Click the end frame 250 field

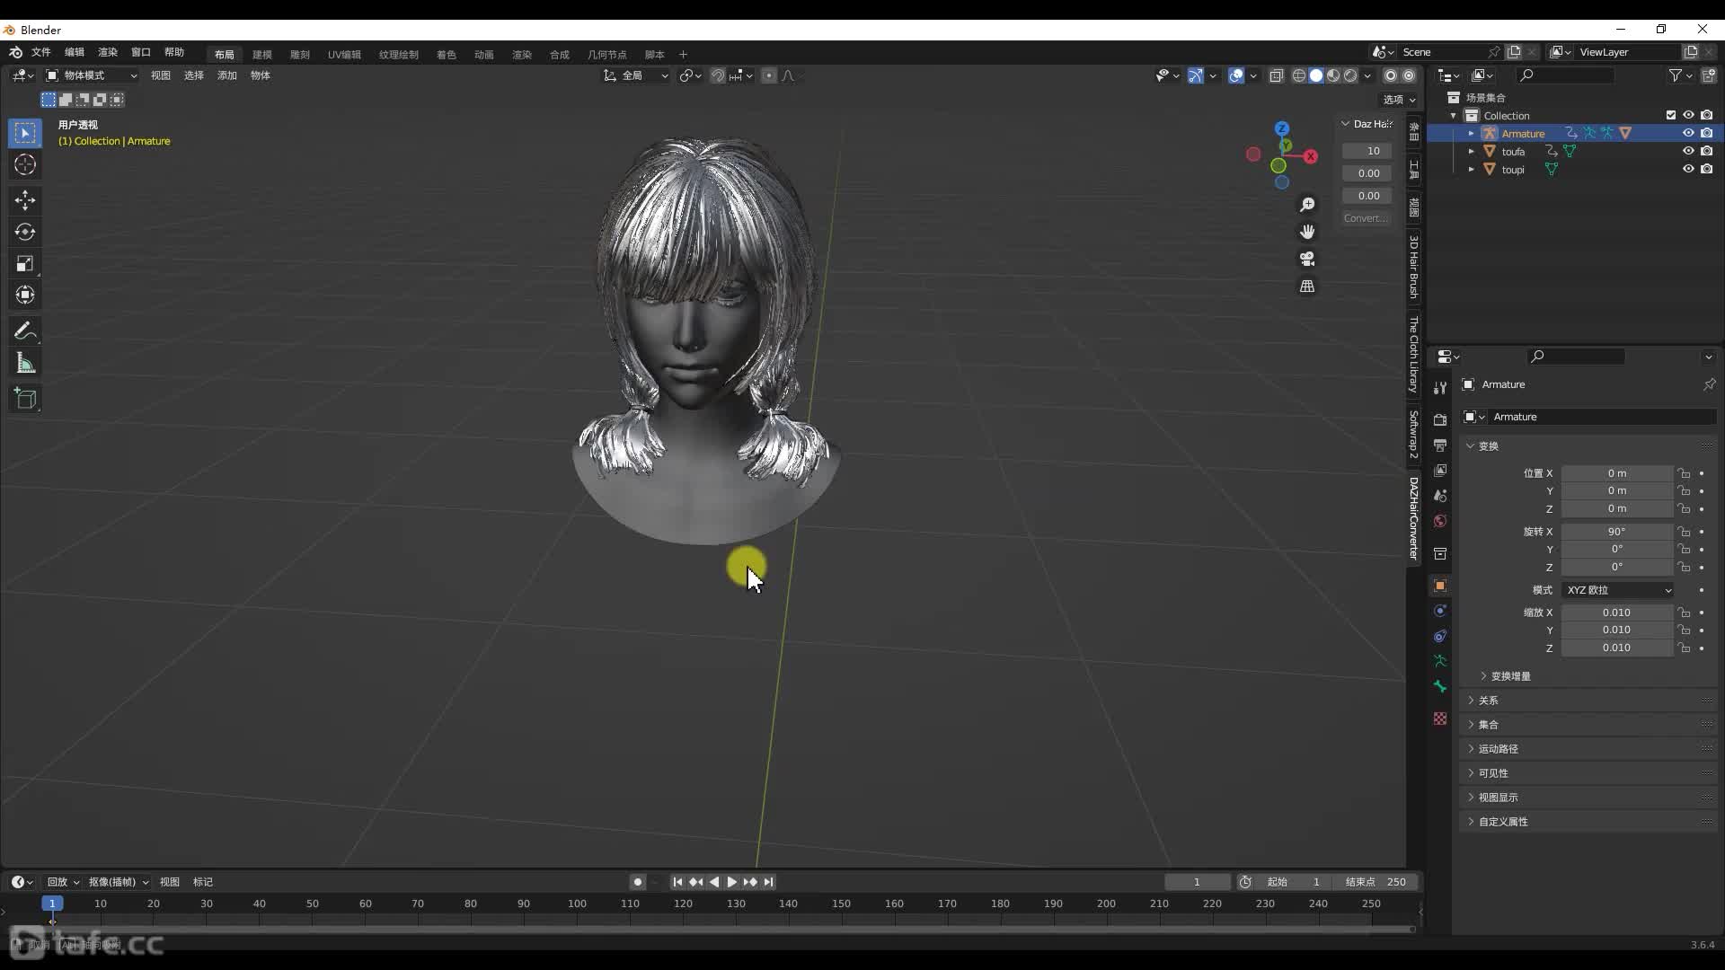coord(1376,882)
